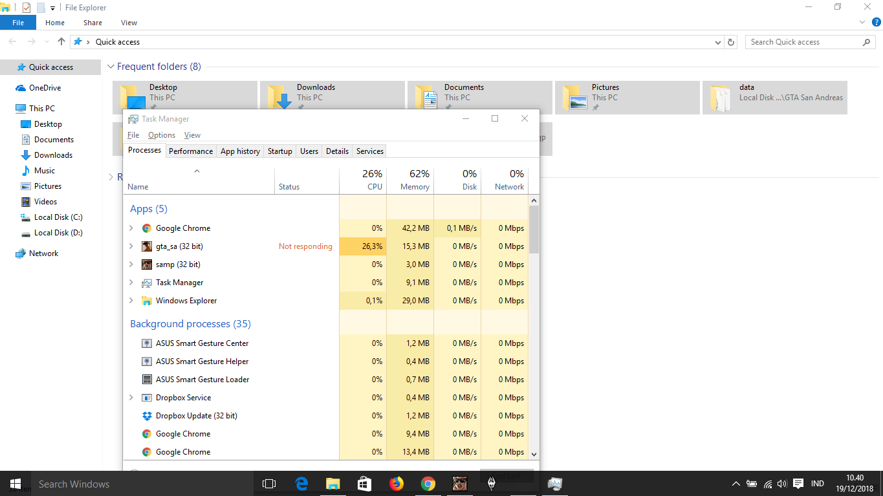Screen dimensions: 883x496
Task: Switch to the gta_sa game taskbar icon
Action: click(x=459, y=484)
